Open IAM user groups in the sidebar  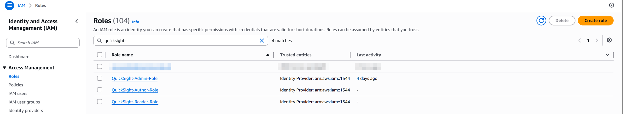tap(24, 102)
